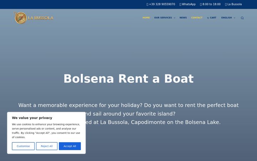Click the phone icon before +39 328

[147, 4]
